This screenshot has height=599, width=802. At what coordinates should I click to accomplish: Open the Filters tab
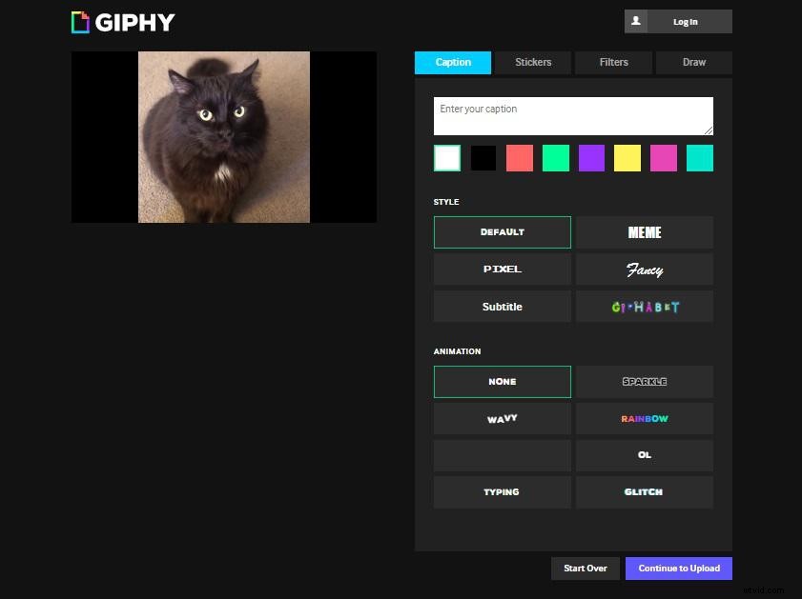(x=613, y=62)
